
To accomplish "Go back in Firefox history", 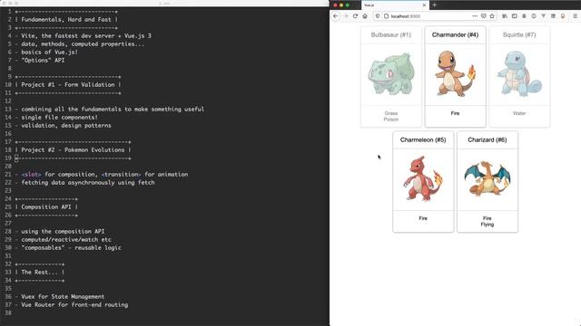I will point(336,16).
